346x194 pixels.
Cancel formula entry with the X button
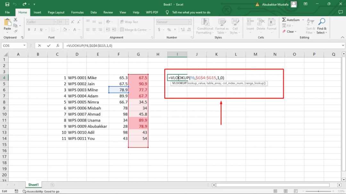(40, 46)
